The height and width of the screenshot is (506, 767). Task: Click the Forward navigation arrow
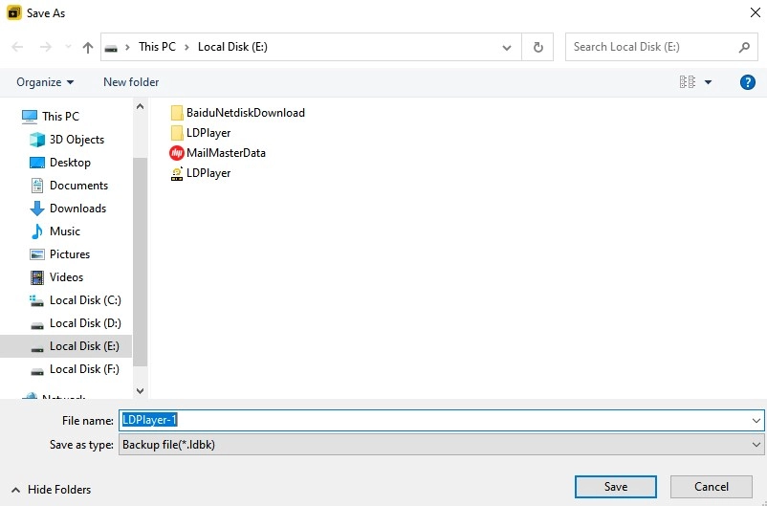[x=46, y=47]
